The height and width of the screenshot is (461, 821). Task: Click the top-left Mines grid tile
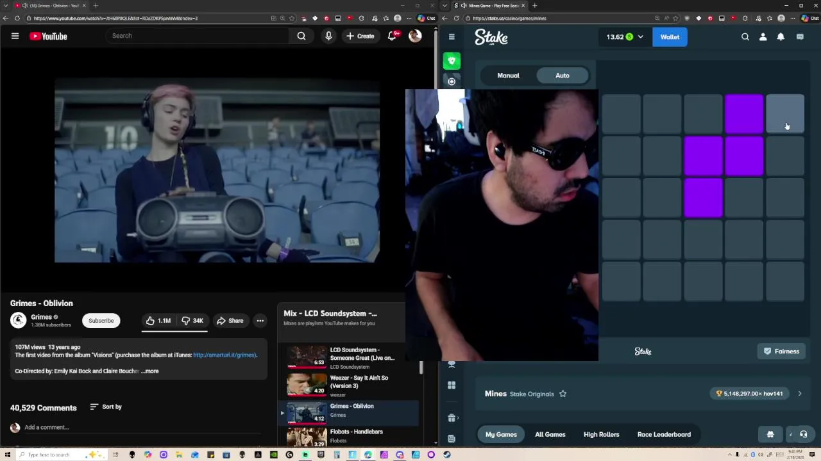621,113
